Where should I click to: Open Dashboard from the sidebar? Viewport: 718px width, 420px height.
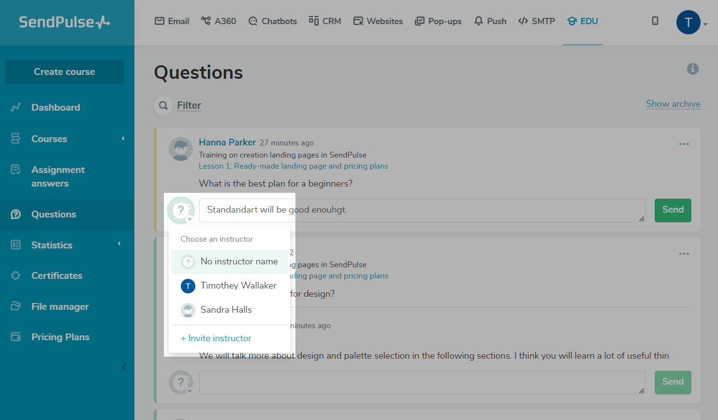tap(56, 108)
